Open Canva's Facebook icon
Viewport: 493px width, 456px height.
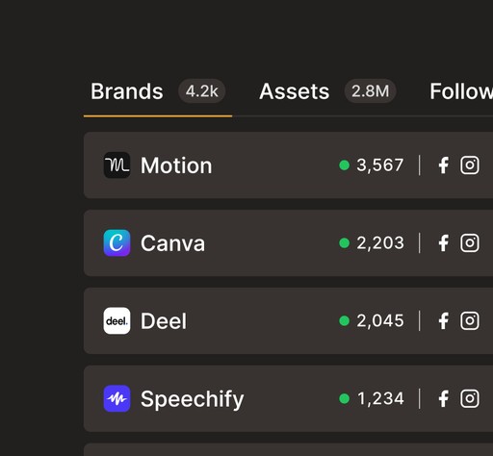444,243
